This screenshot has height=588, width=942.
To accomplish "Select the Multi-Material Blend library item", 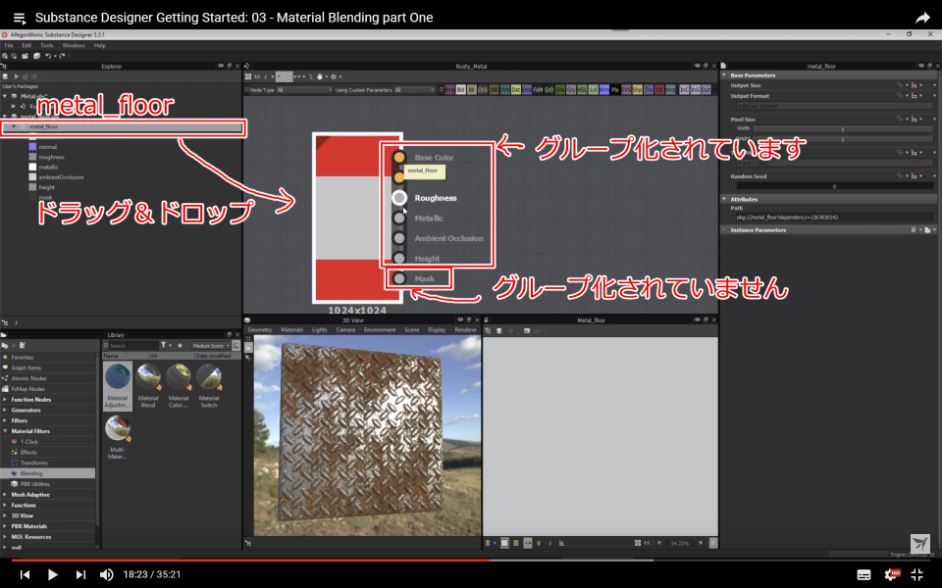I will (117, 437).
